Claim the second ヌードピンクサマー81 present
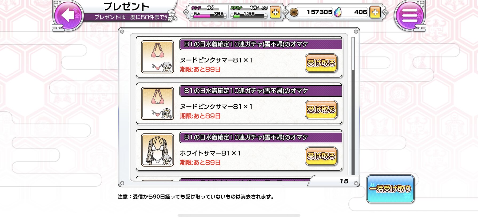Viewport: 478px width, 221px height. click(321, 110)
